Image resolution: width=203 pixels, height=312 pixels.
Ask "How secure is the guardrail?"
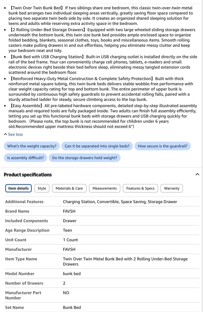click(x=163, y=146)
